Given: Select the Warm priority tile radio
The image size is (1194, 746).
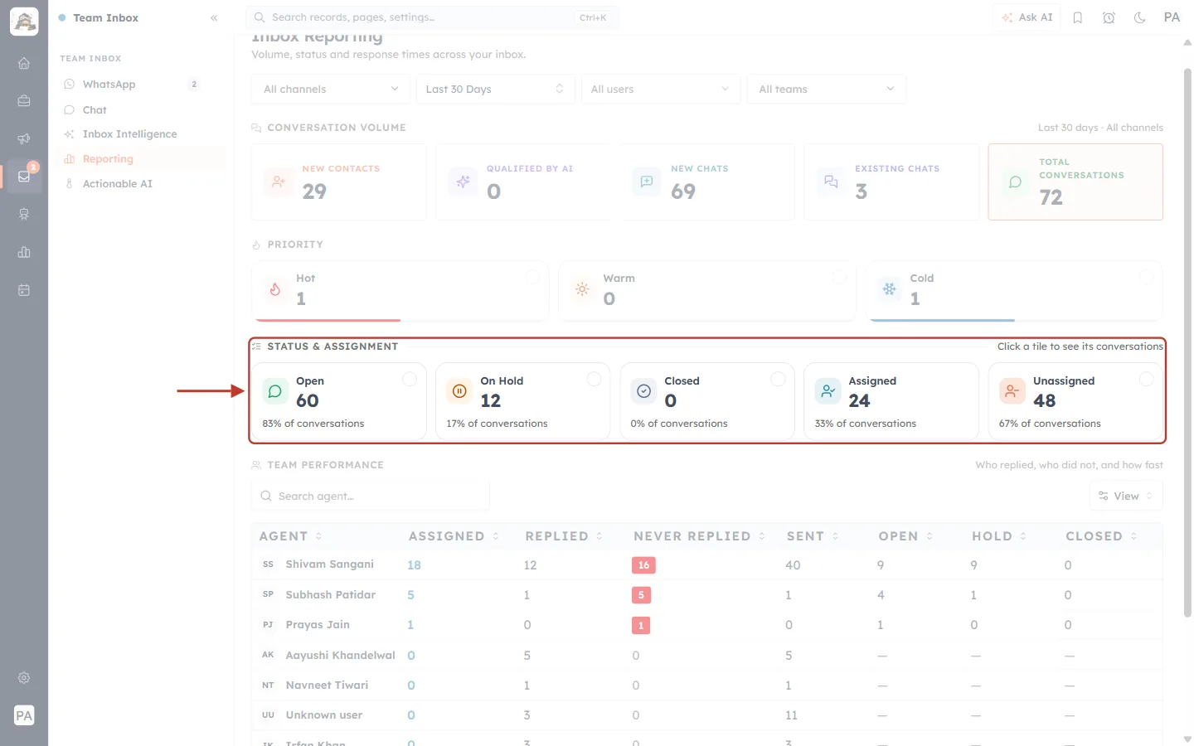Looking at the screenshot, I should (839, 277).
